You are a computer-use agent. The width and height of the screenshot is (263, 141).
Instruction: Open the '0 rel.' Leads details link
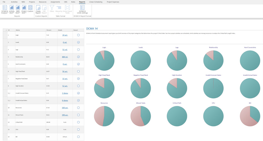65,43
